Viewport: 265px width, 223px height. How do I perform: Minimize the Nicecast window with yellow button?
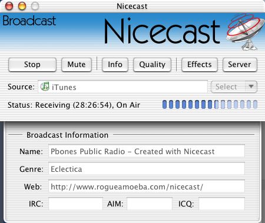click(22, 6)
